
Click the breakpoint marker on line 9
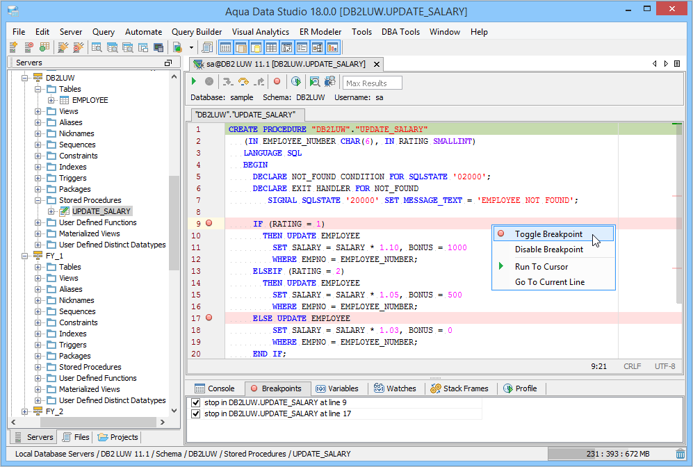click(209, 223)
